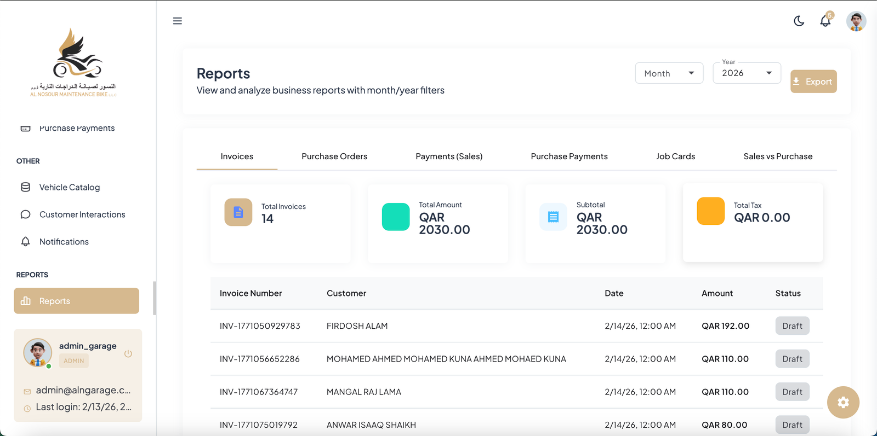
Task: Open Customer Interactions in sidebar
Action: (82, 214)
